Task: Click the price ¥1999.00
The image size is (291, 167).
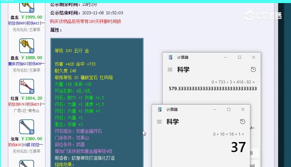Action: 32,17
